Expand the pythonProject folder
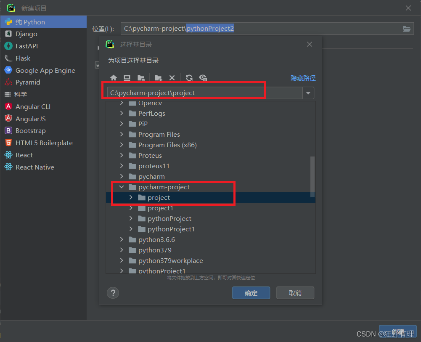 click(131, 218)
